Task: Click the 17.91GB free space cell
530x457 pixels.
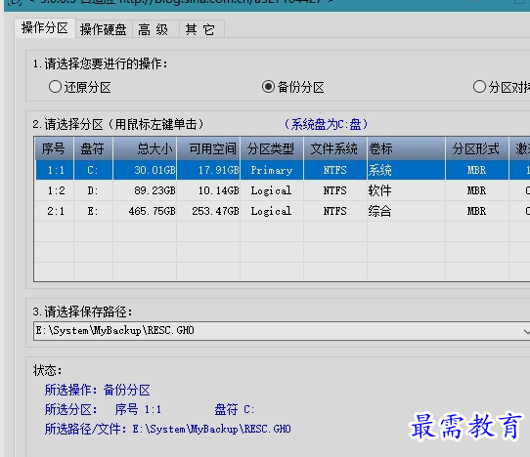Action: [x=208, y=170]
